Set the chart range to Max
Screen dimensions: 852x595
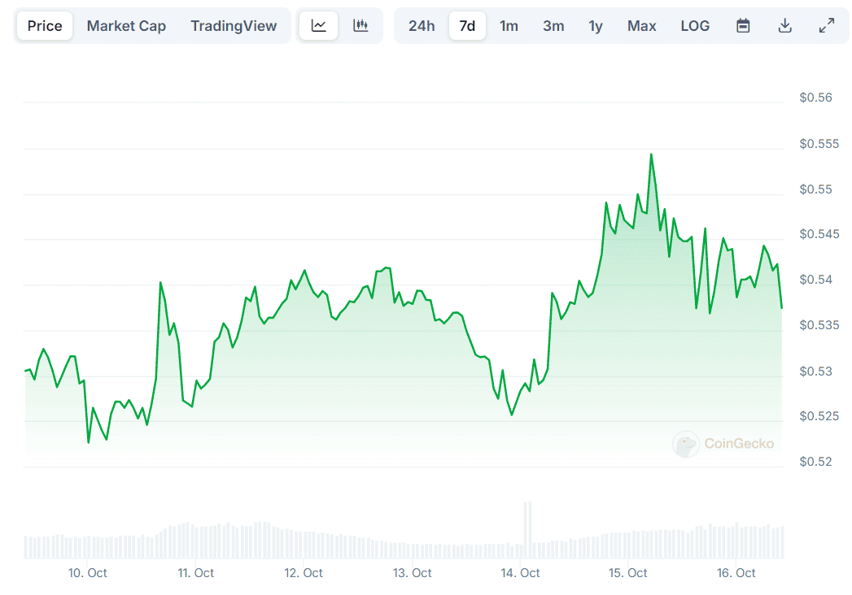click(x=642, y=25)
